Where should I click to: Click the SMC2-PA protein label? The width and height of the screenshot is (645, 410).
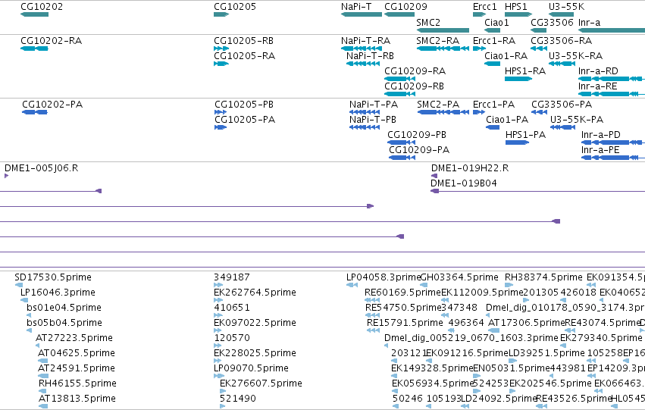[x=438, y=105]
